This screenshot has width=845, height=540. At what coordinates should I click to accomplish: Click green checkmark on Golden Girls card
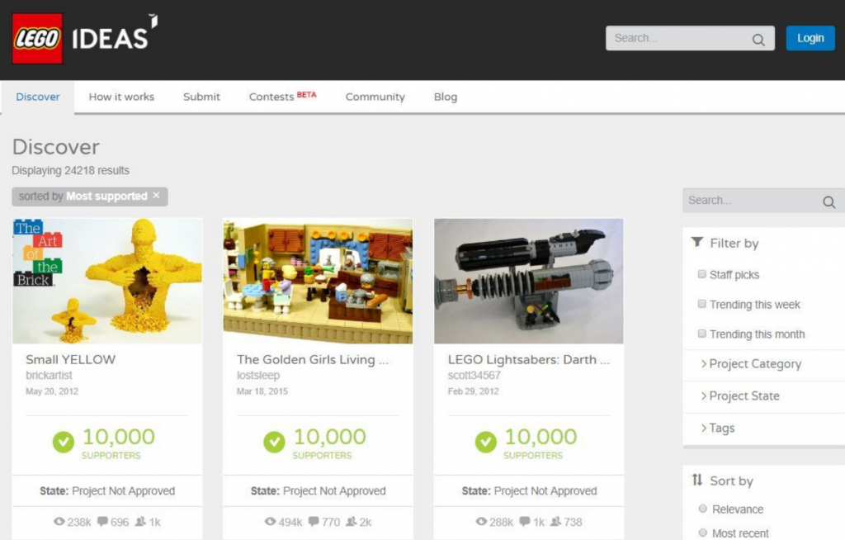point(274,442)
